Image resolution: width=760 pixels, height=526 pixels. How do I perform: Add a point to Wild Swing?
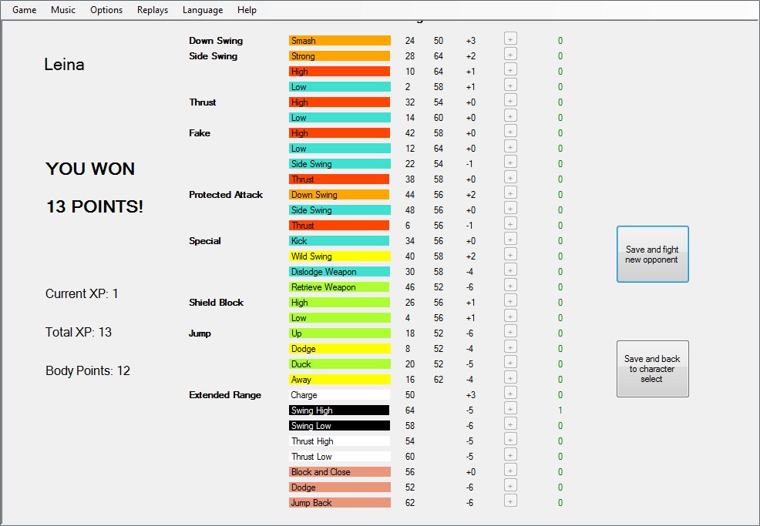pyautogui.click(x=510, y=254)
